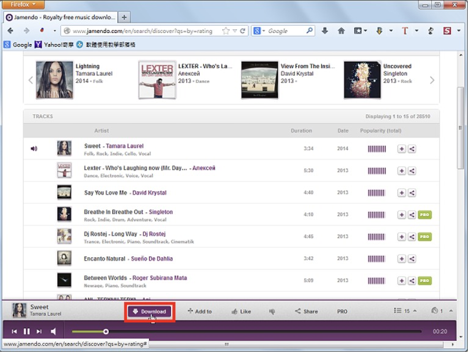Click the red T toolbar icon
The width and height of the screenshot is (469, 353).
pyautogui.click(x=405, y=31)
